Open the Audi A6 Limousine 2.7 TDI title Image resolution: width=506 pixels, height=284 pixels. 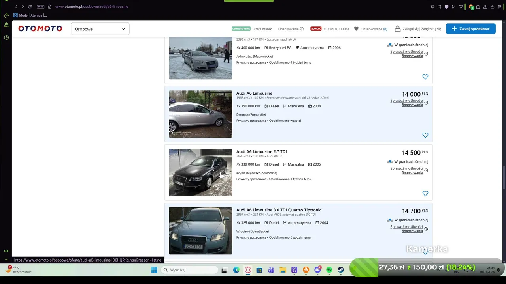[x=261, y=151]
